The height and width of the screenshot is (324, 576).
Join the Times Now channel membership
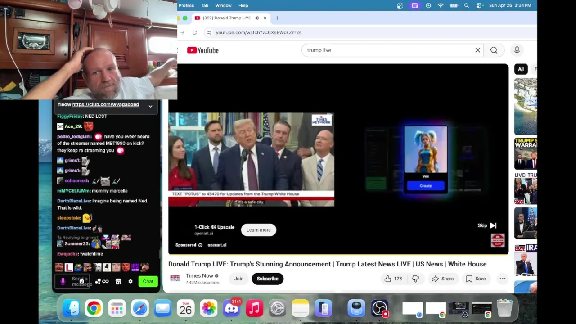click(x=238, y=279)
